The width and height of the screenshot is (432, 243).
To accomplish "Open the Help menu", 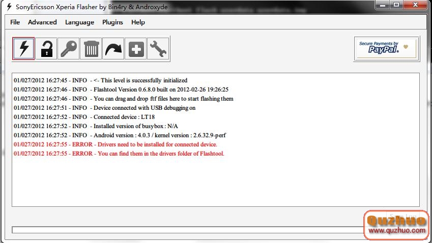I will [138, 22].
